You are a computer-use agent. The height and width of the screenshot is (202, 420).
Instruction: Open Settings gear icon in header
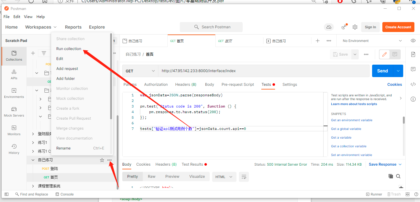[355, 27]
